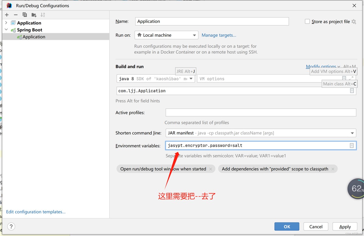Screen dimensions: 364x236
Task: Click the Manage targets link
Action: click(x=219, y=35)
